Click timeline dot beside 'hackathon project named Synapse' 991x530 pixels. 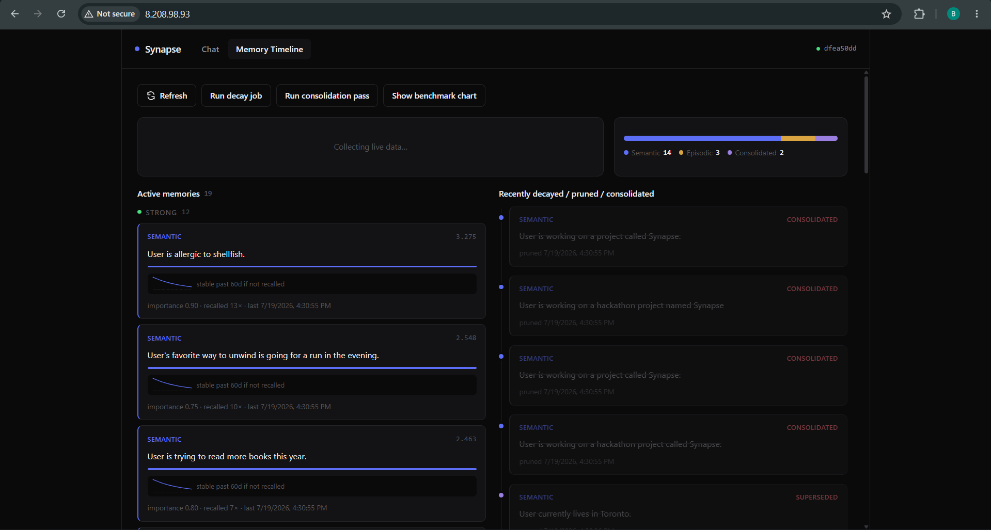(501, 287)
